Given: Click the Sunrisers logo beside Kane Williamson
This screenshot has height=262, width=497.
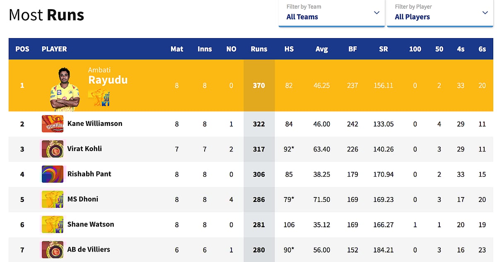Looking at the screenshot, I should [52, 123].
